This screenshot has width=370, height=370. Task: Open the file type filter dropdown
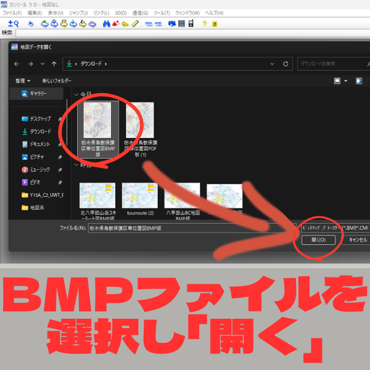point(333,227)
